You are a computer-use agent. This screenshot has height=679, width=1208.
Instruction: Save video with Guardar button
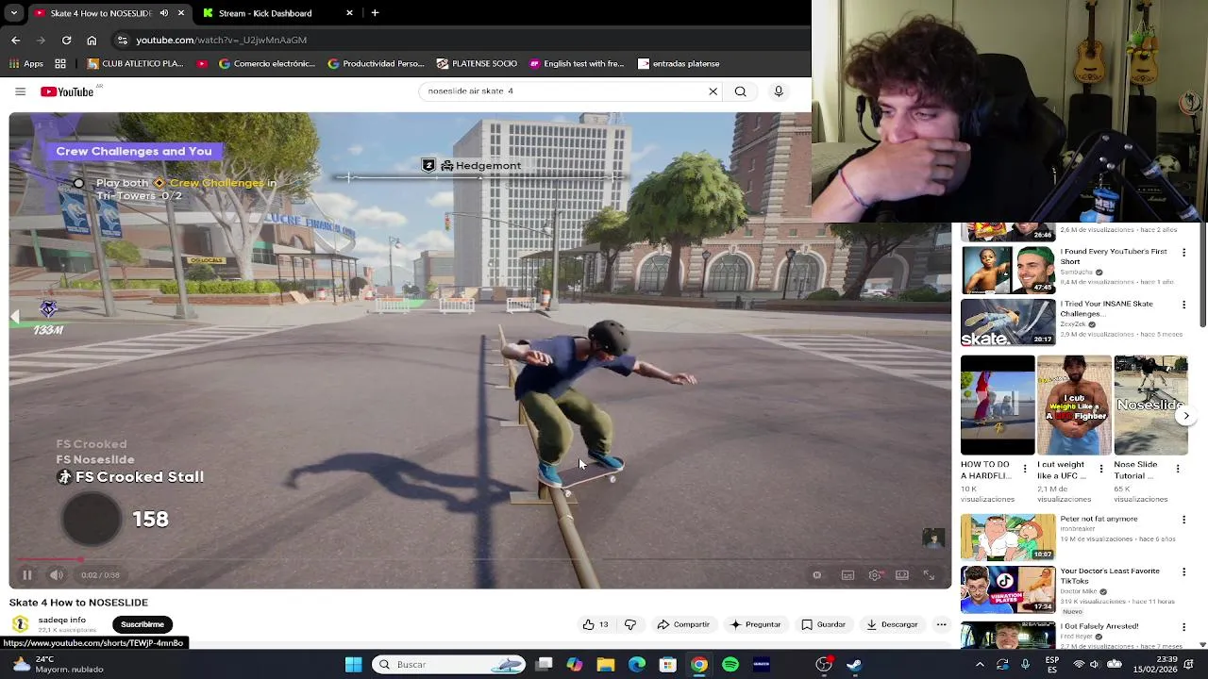coord(823,624)
